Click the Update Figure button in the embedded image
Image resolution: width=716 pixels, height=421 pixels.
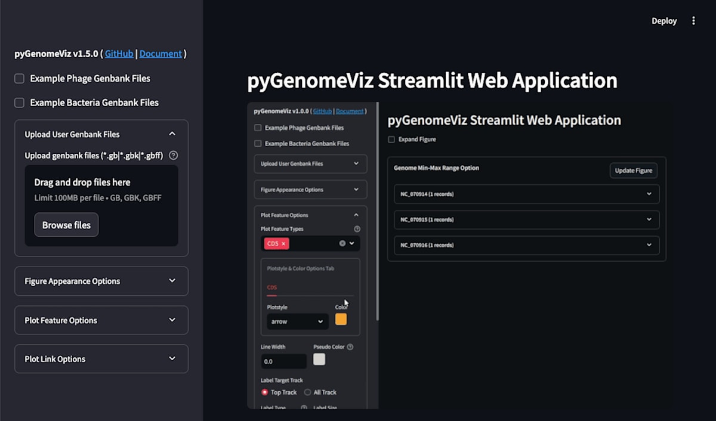click(633, 171)
